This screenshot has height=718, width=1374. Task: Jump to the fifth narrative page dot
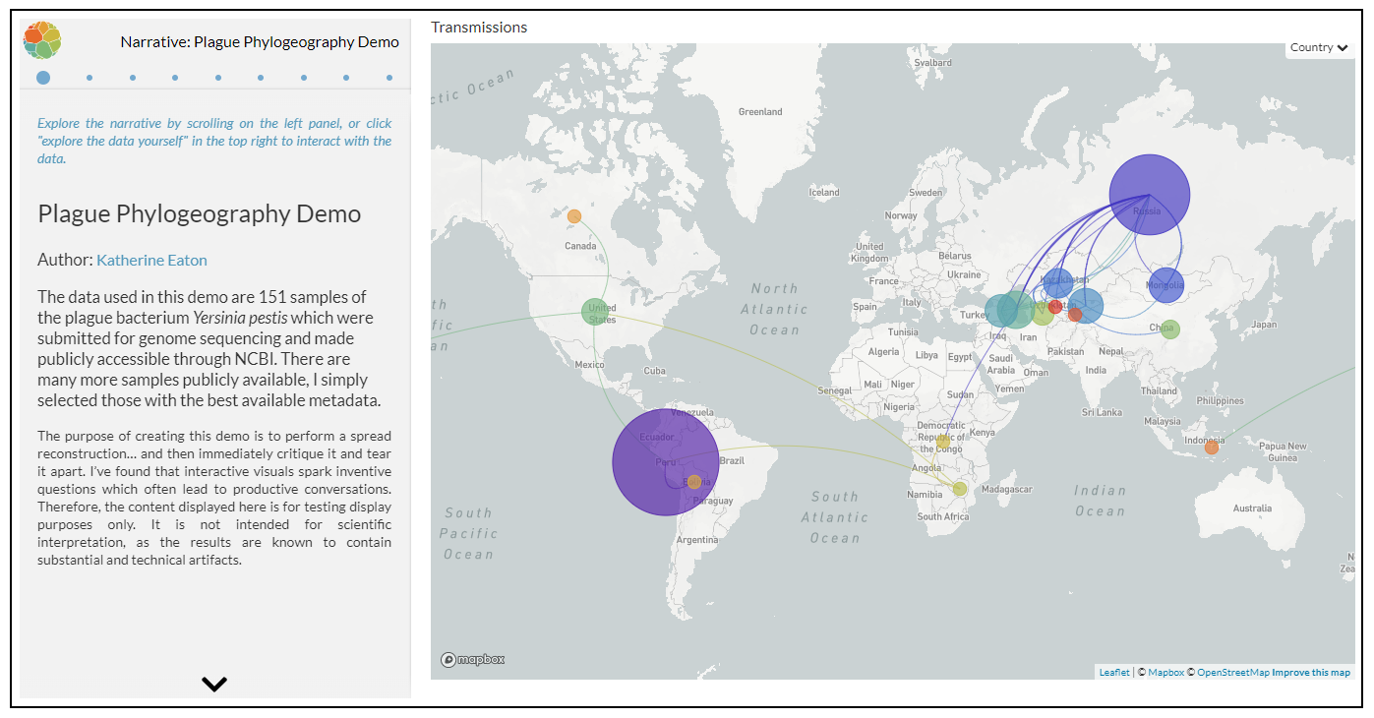coord(218,78)
